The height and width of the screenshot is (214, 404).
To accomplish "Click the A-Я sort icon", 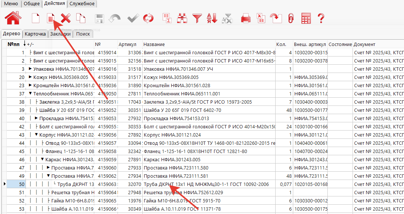I will 212,18.
